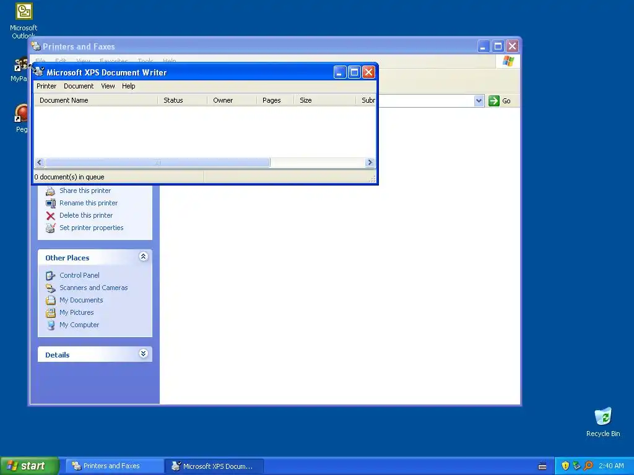The height and width of the screenshot is (475, 634).
Task: Click the Set printer properties icon
Action: click(x=51, y=228)
